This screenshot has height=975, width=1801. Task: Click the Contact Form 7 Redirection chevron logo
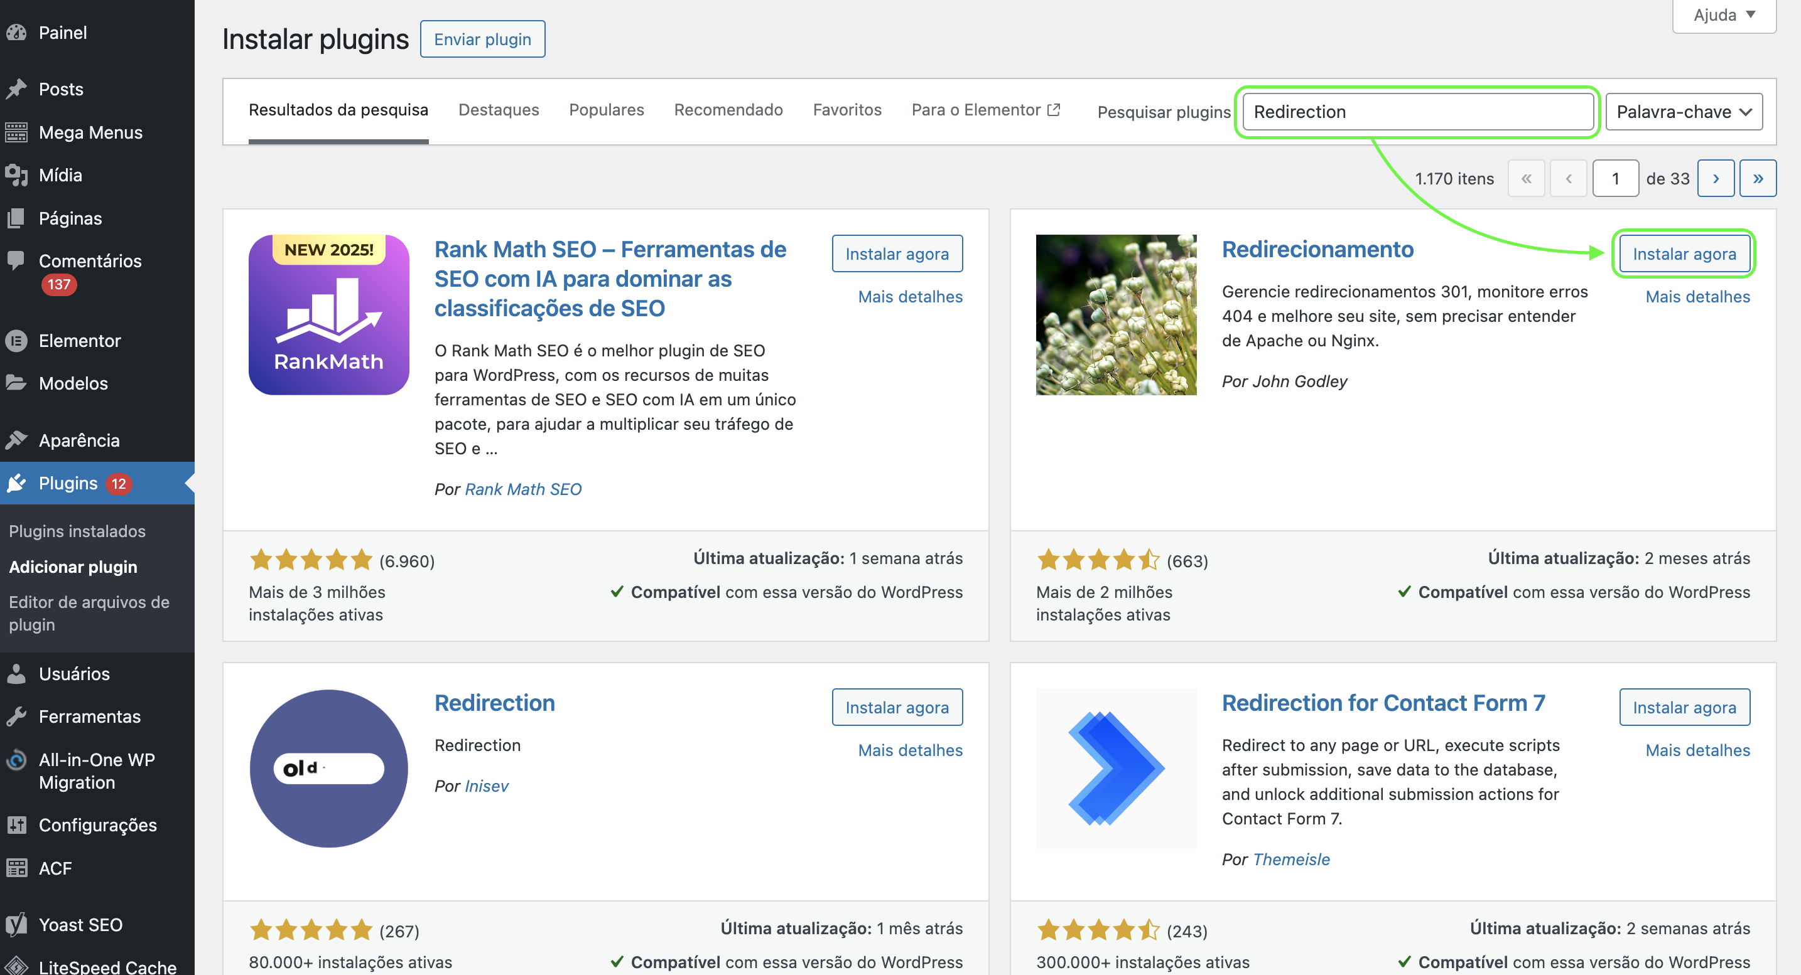coord(1116,768)
